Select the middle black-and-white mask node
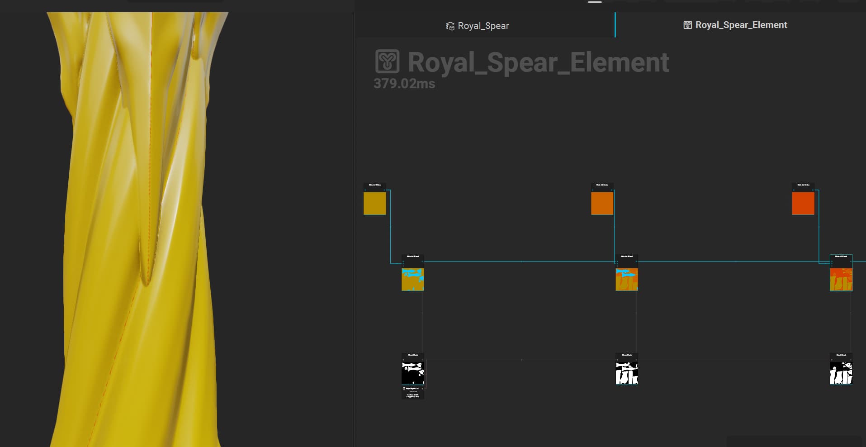Viewport: 866px width, 447px height. click(x=626, y=373)
